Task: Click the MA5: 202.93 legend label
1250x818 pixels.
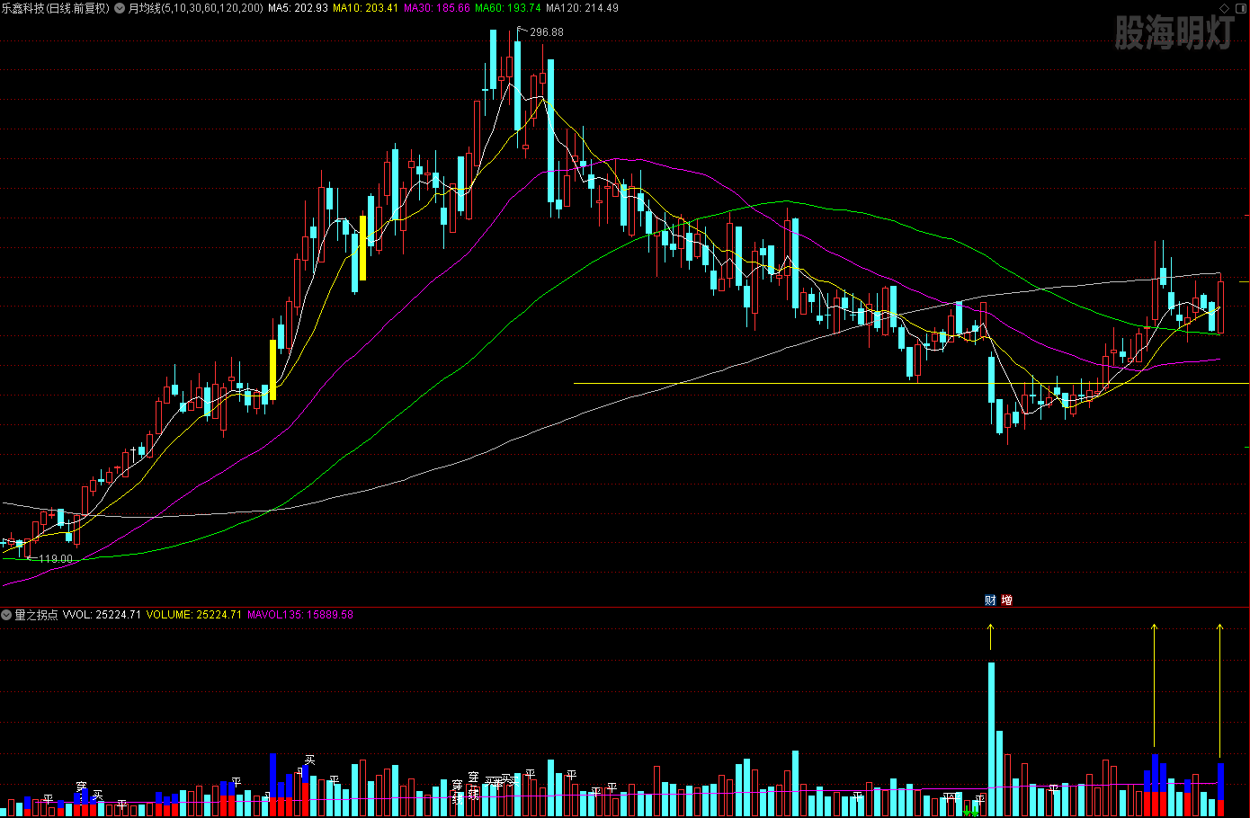Action: tap(298, 8)
